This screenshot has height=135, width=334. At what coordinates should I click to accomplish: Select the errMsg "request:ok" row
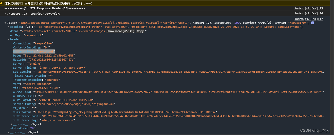pyautogui.click(x=27, y=35)
